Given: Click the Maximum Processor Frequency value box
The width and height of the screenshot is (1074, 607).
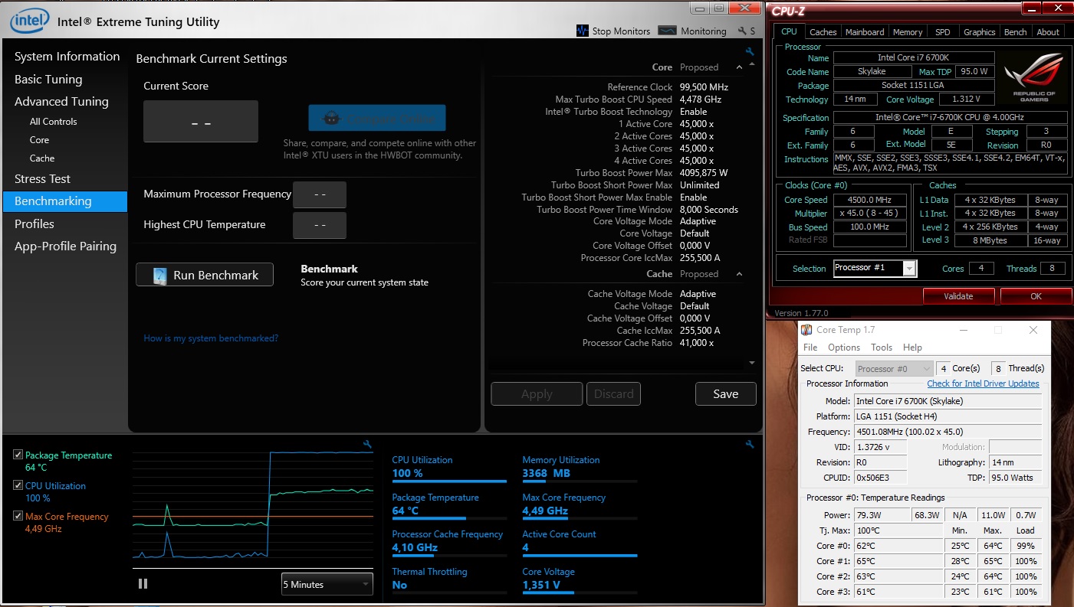Looking at the screenshot, I should 320,195.
